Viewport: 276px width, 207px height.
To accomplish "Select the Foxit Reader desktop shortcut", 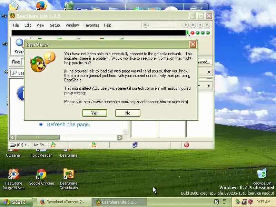I will [x=41, y=153].
